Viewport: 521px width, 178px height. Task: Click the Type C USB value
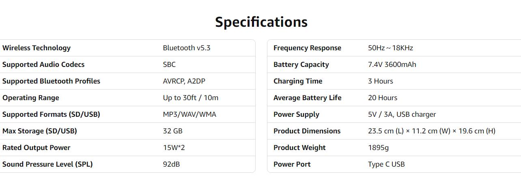[386, 164]
